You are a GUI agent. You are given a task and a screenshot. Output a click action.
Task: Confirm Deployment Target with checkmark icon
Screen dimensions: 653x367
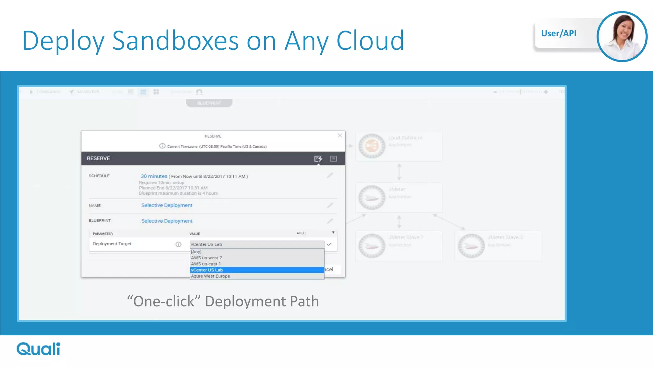coord(329,244)
